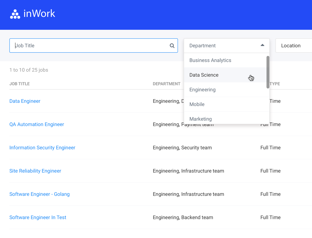Image resolution: width=312 pixels, height=238 pixels.
Task: Click the JOB TITLE column header
Action: [x=19, y=84]
